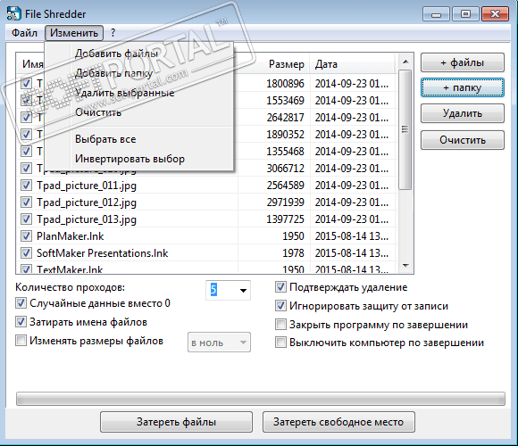Uncheck SoftMaker Presentations.lnk checkbox

tap(26, 253)
